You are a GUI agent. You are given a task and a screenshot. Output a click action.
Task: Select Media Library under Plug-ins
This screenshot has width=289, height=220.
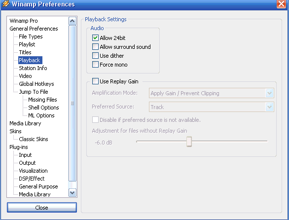(35, 194)
